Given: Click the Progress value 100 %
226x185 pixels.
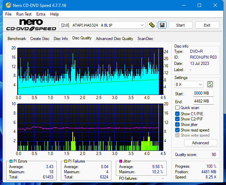Looking at the screenshot, I should pyautogui.click(x=211, y=166).
